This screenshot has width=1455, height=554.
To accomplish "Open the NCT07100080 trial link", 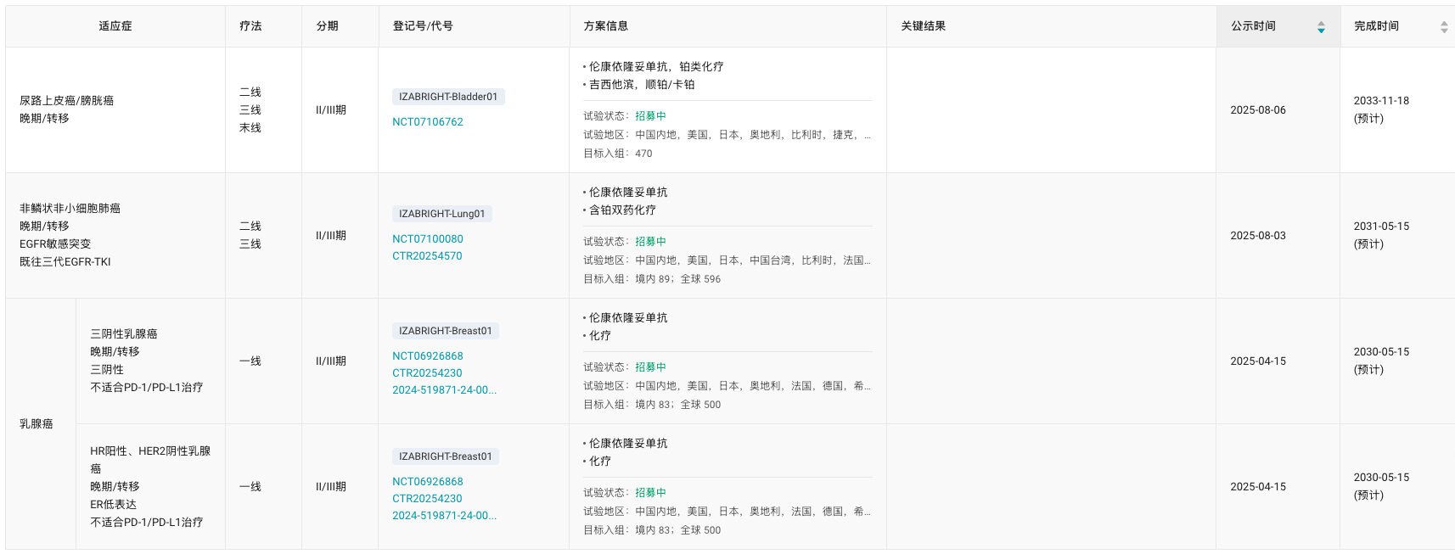I will tap(428, 239).
